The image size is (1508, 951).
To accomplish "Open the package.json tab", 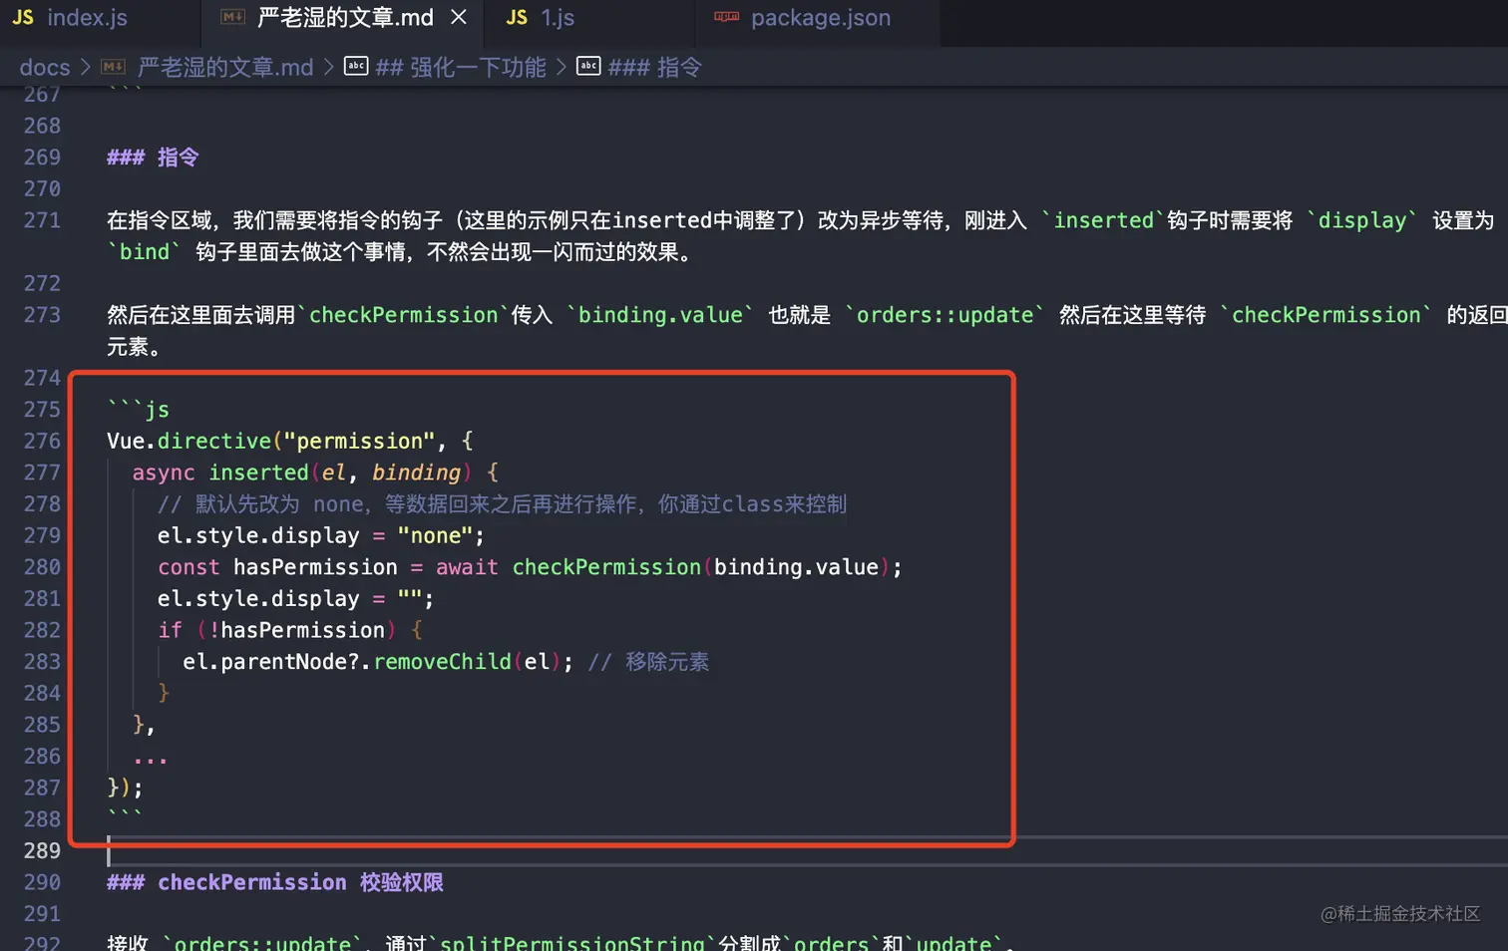I will tap(820, 18).
